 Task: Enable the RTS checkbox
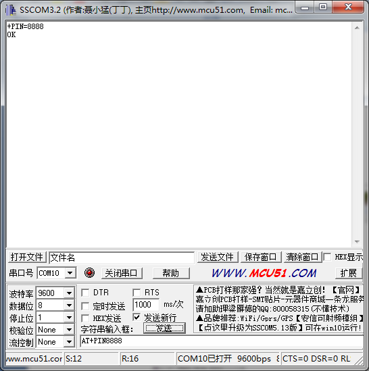click(x=137, y=293)
